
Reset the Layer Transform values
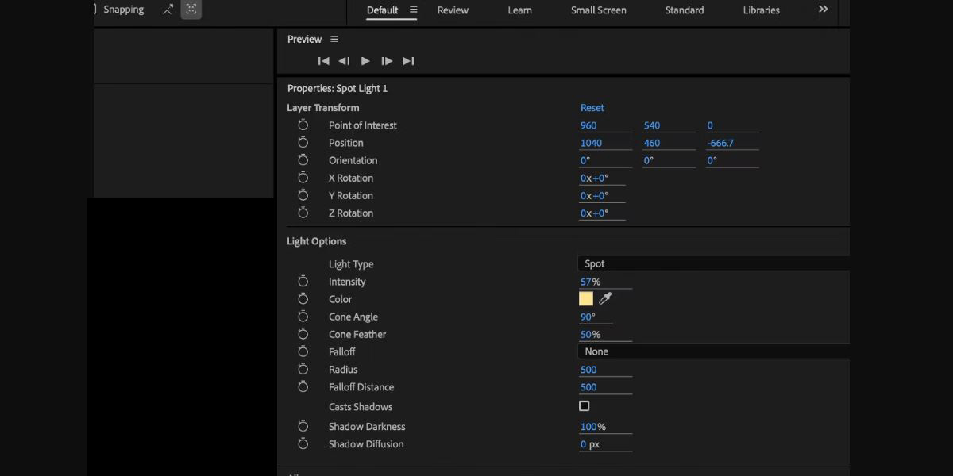(x=592, y=108)
